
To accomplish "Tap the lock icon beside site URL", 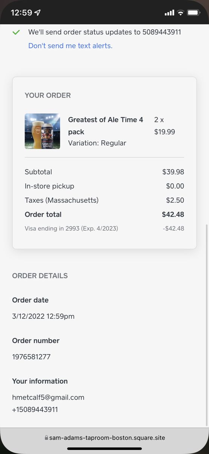I will [46, 438].
